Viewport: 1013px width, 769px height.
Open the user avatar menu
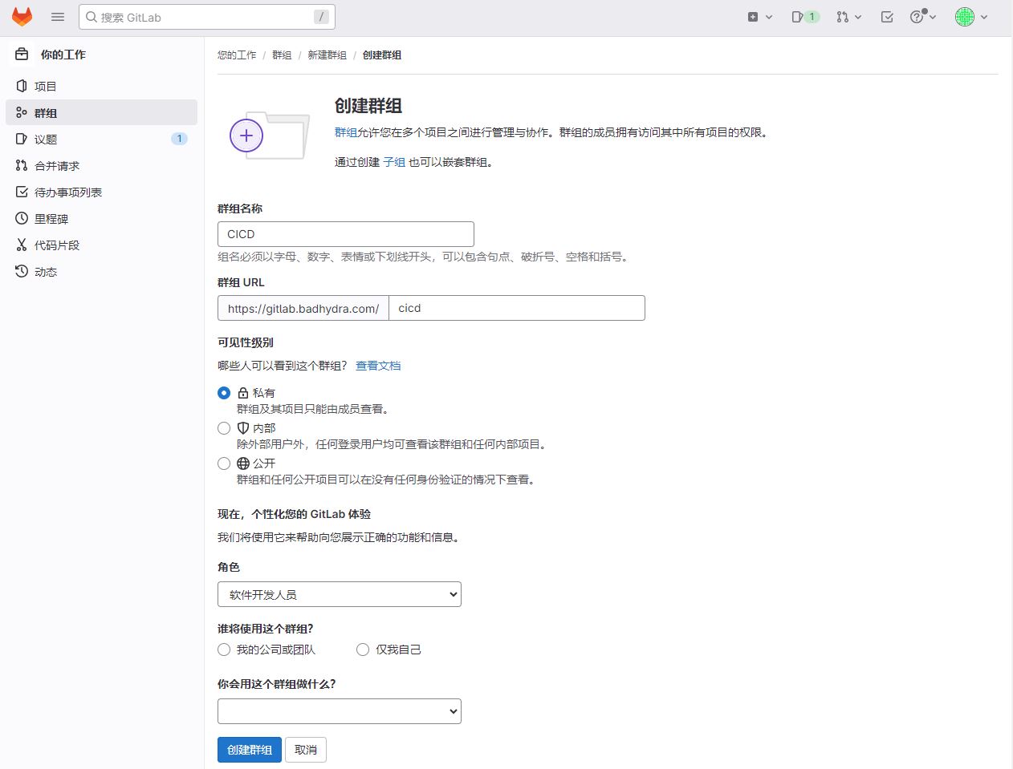coord(970,17)
